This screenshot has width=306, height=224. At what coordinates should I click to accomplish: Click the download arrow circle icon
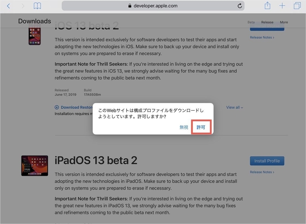[57, 107]
